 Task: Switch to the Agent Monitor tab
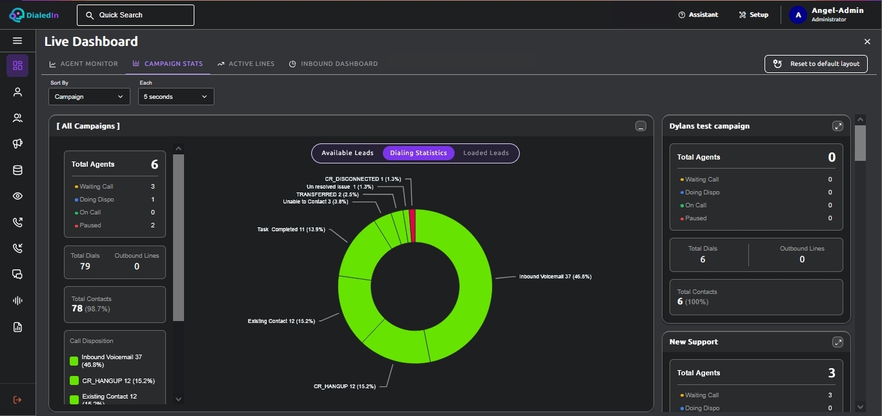click(x=84, y=64)
